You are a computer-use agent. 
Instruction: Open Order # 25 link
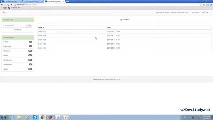click(42, 32)
